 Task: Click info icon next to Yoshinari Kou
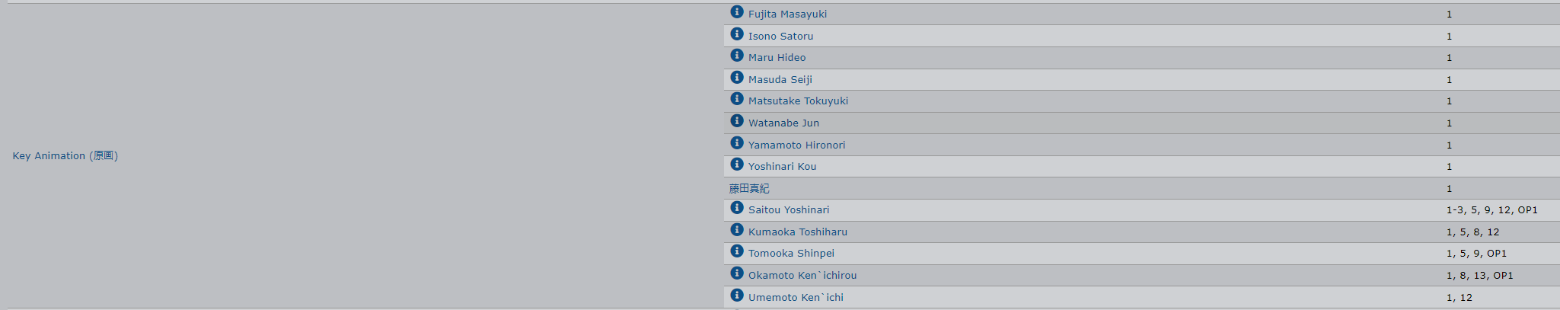click(x=736, y=165)
